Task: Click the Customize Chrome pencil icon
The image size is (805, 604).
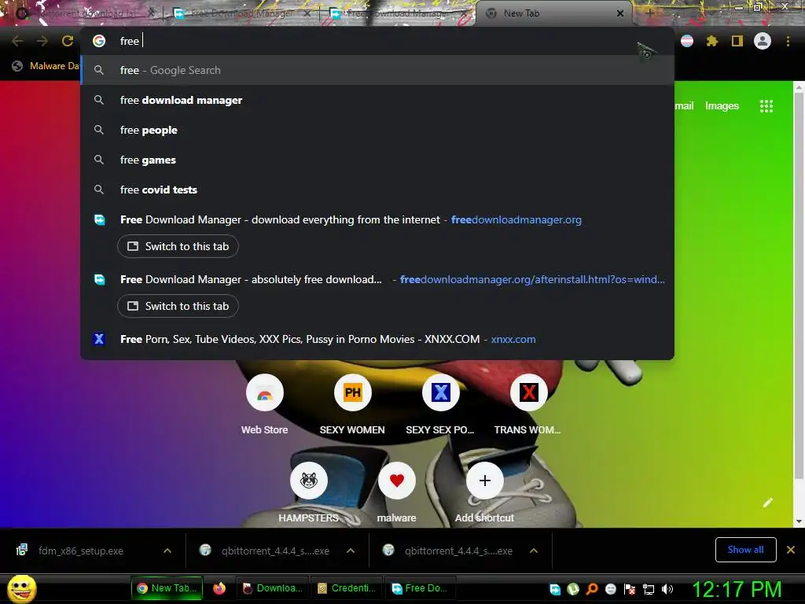Action: pyautogui.click(x=768, y=503)
